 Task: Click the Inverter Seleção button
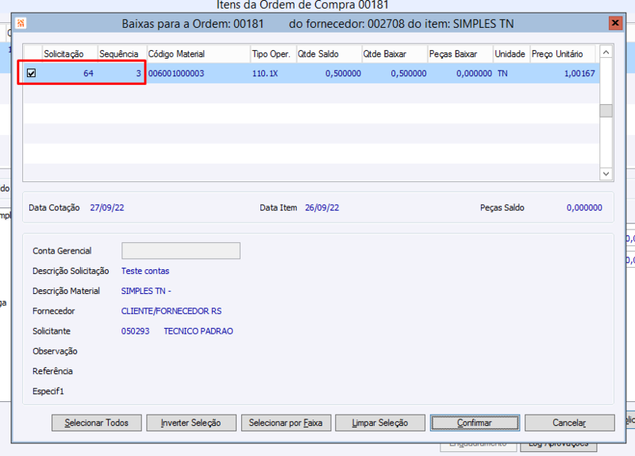click(x=191, y=423)
